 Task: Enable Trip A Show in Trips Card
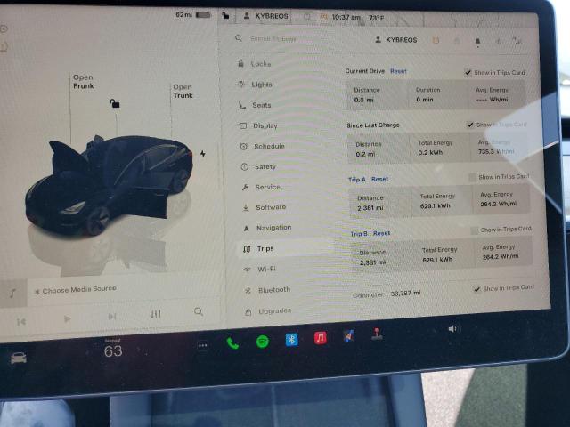(472, 177)
